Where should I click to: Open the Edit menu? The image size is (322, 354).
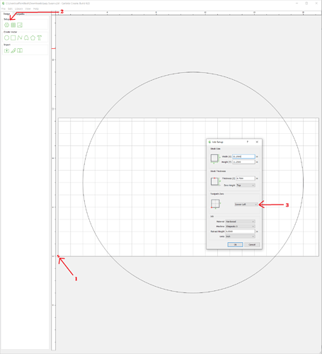pyautogui.click(x=10, y=8)
